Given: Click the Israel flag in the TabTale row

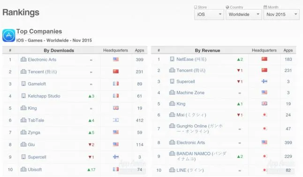Looking at the screenshot, I should click(116, 120).
